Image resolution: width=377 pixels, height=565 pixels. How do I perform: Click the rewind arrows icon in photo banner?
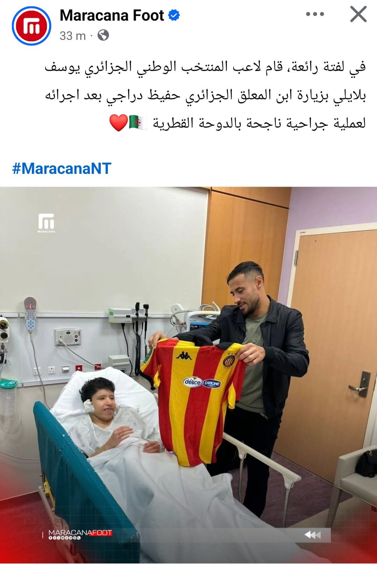point(312,535)
